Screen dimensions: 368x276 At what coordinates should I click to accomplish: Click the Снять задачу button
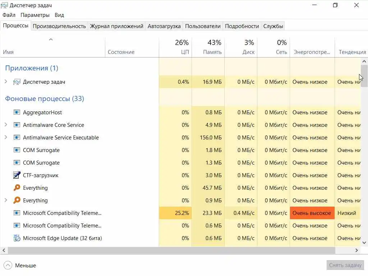coord(345,265)
